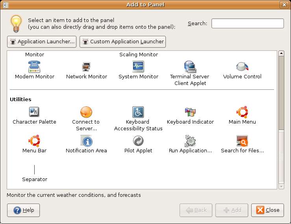Open the Application Launcher button
Viewport: 291px width, 224px height.
[42, 42]
